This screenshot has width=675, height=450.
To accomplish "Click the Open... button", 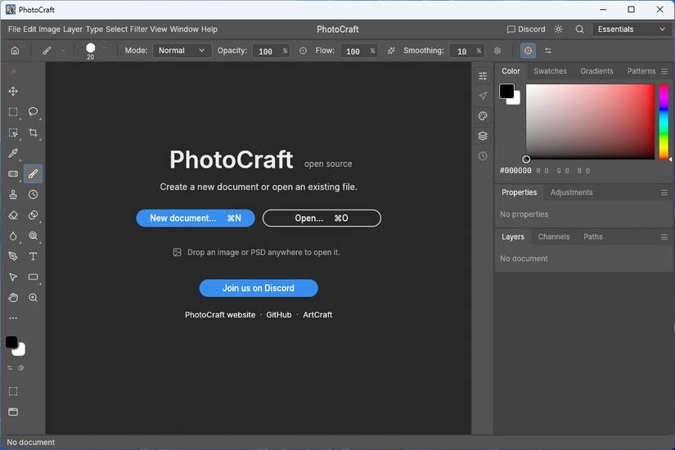I will tap(322, 218).
